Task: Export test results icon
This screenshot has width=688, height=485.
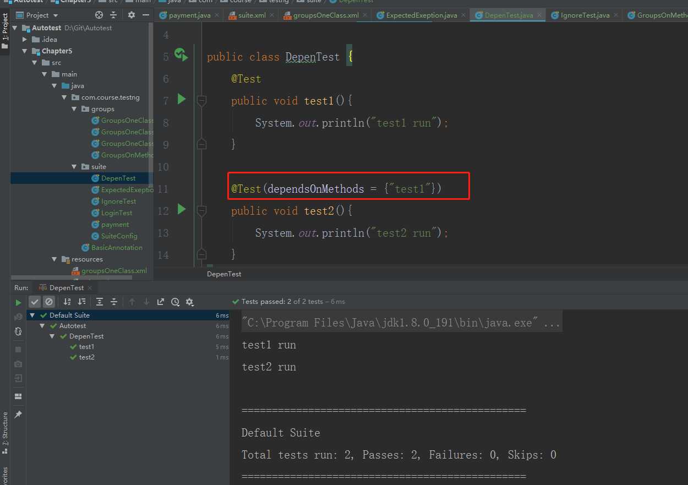Action: coord(161,302)
